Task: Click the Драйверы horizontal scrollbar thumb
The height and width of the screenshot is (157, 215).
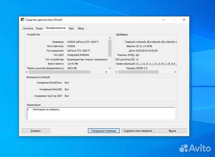Action: [139, 72]
